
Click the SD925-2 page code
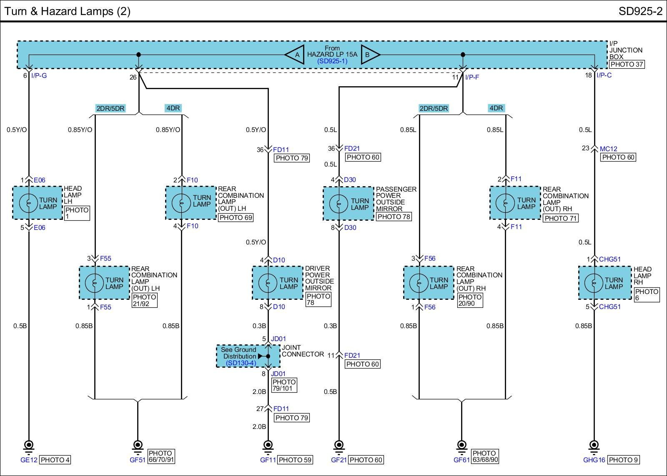pos(640,11)
